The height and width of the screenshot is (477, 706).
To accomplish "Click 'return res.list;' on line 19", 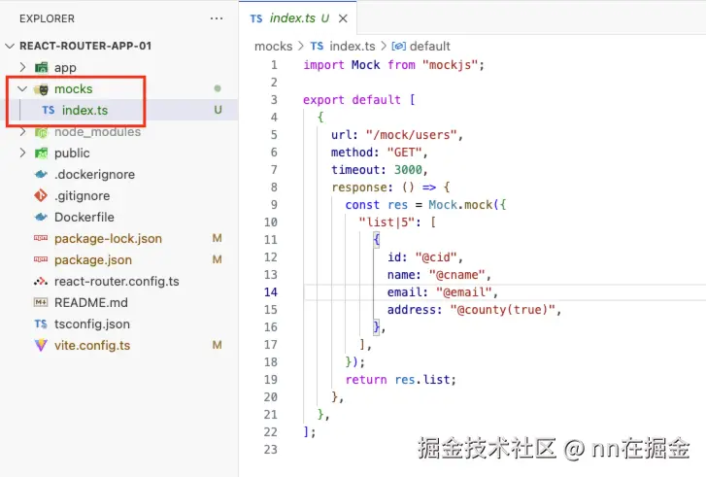I will [x=401, y=380].
